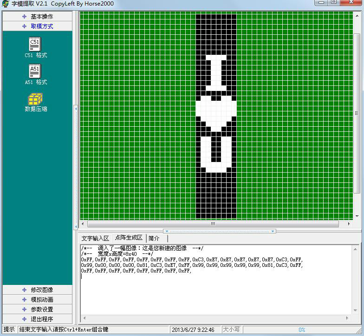
Task: Open the 简介 tab
Action: pyautogui.click(x=154, y=238)
